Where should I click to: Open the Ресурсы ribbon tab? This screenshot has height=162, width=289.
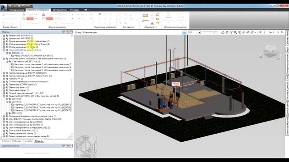pyautogui.click(x=75, y=10)
